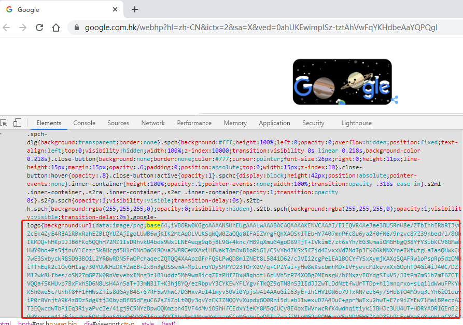
Task: Click the '.spch-' CSS text line
Action: (37, 134)
